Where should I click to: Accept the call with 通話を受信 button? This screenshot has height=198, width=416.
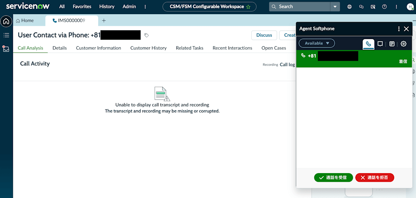(x=333, y=177)
